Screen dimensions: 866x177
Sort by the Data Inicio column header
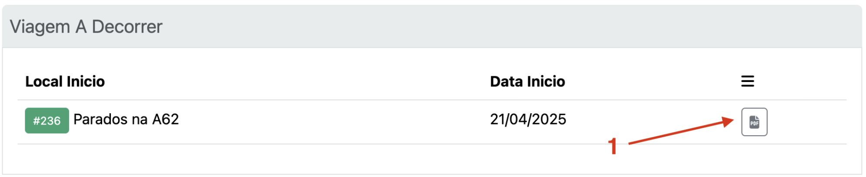pos(527,81)
